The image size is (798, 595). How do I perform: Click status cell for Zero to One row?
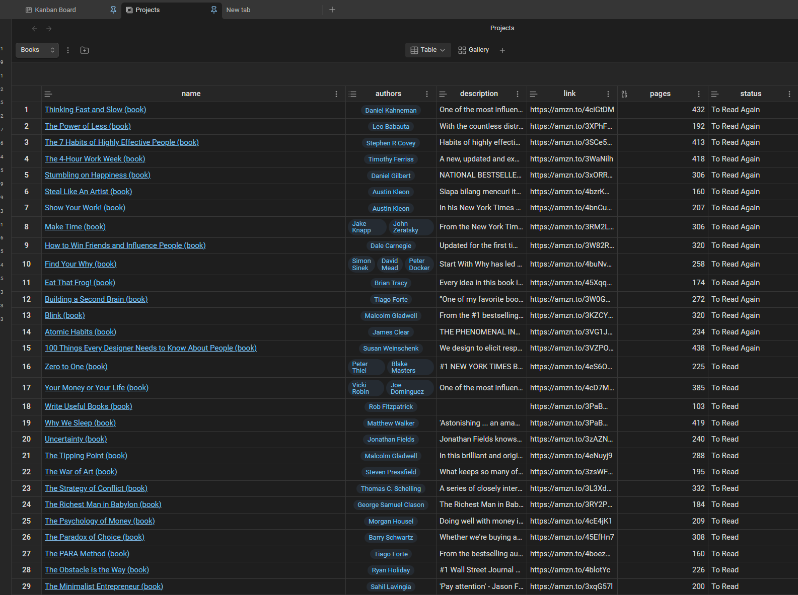pyautogui.click(x=753, y=367)
